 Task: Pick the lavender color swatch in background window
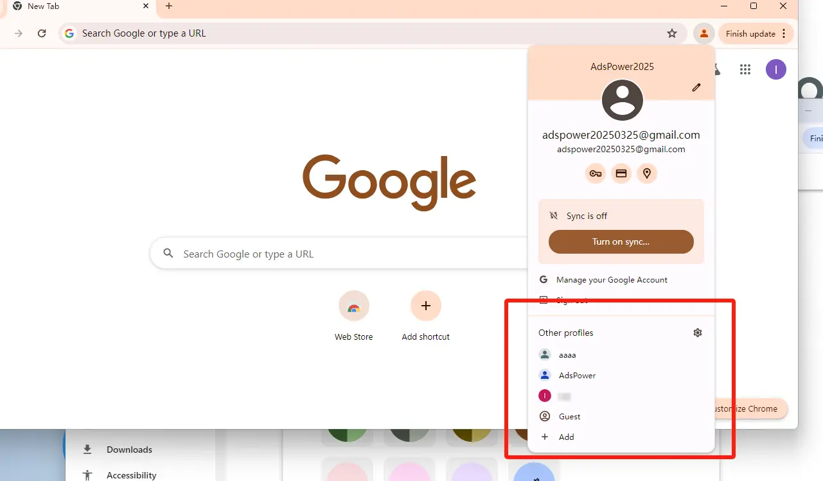472,471
